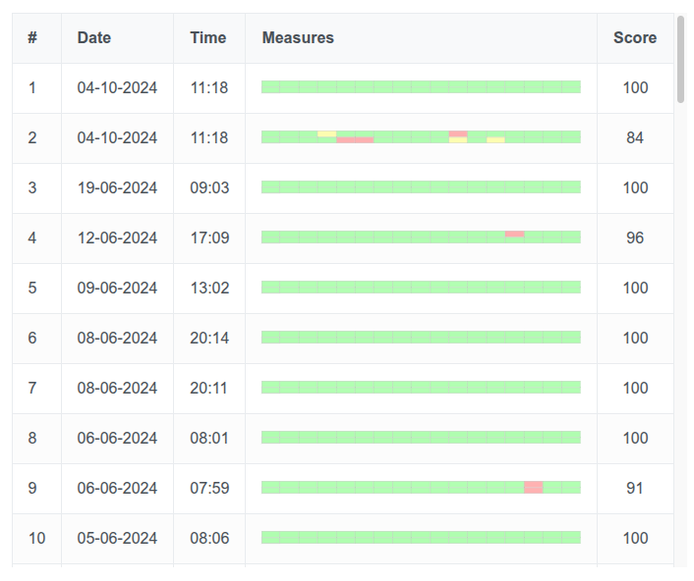Select the score 91 cell

(x=635, y=488)
